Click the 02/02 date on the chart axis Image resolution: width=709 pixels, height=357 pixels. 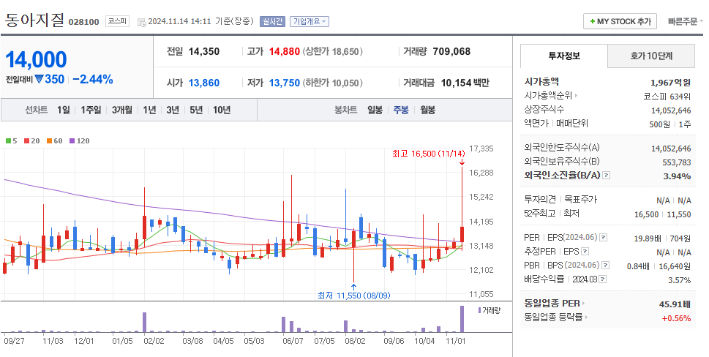154,341
